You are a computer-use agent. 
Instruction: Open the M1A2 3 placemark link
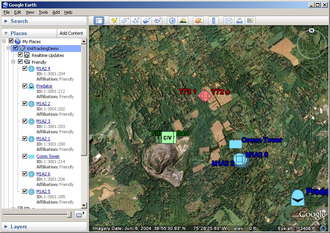(43, 121)
